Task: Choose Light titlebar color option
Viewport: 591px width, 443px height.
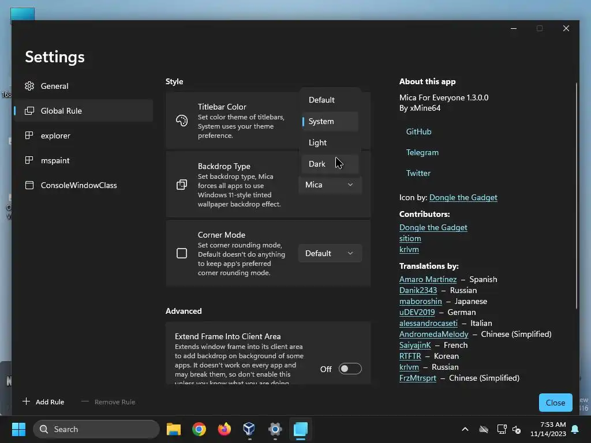Action: tap(330, 143)
